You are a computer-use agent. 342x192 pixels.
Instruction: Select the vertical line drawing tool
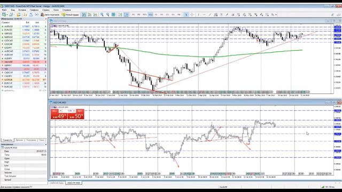198,14
